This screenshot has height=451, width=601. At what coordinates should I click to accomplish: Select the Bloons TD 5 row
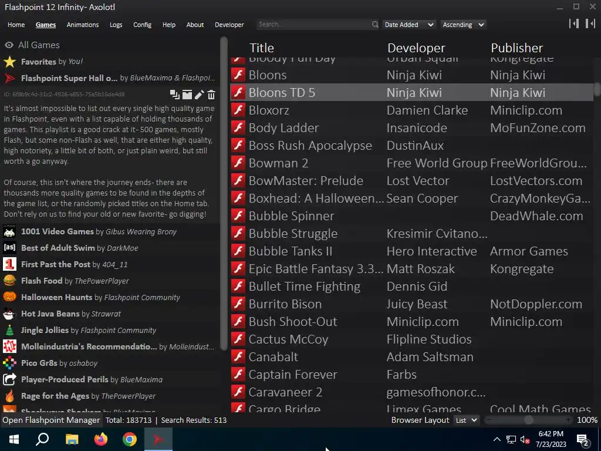coord(411,93)
